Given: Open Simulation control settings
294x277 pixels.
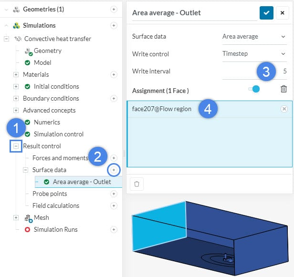Looking at the screenshot, I should pos(59,134).
